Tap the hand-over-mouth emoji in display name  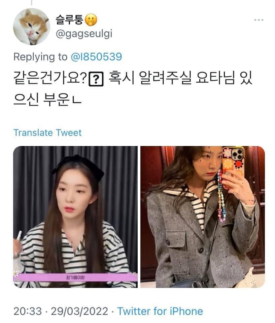point(91,20)
